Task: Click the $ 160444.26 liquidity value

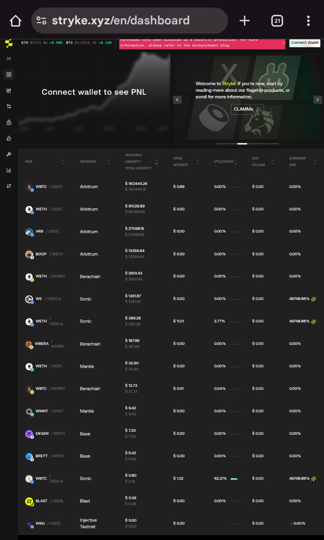Action: pos(136,184)
